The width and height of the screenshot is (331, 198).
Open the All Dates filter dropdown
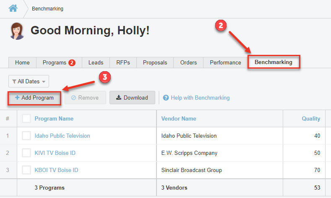29,81
